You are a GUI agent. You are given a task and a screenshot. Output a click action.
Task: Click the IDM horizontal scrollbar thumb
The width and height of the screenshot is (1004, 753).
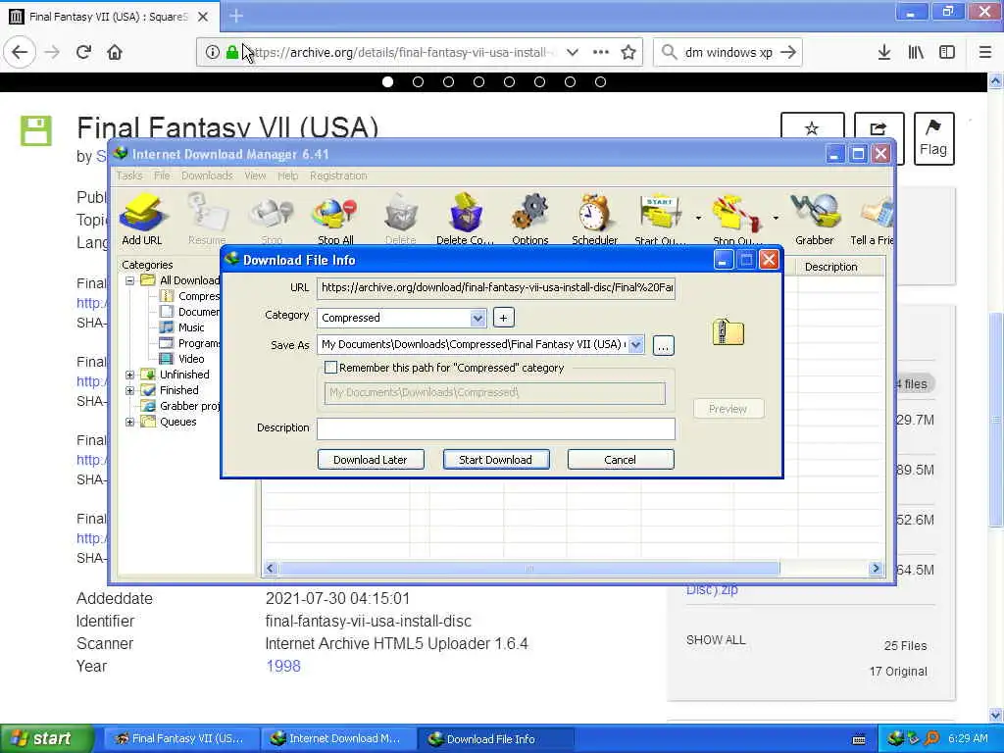pyautogui.click(x=528, y=569)
